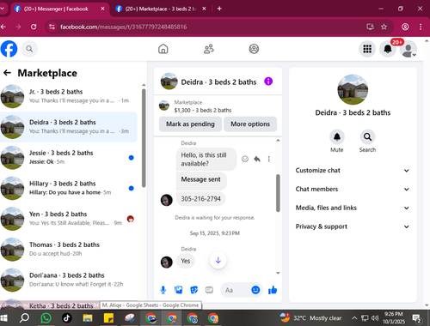Image resolution: width=430 pixels, height=326 pixels.
Task: Open more options for Deidra's hello message
Action: tap(268, 159)
